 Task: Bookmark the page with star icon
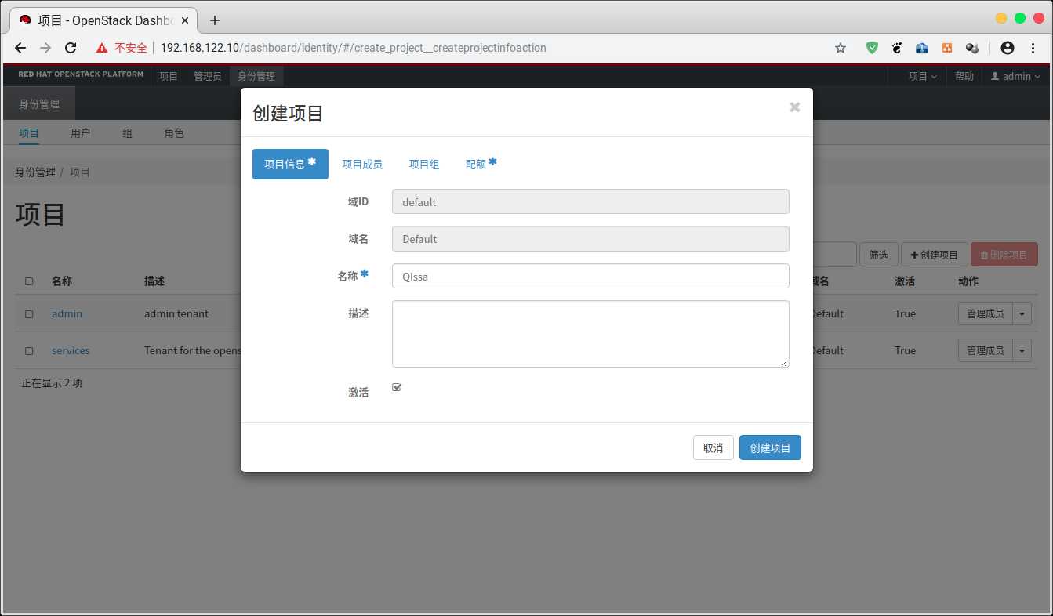841,48
